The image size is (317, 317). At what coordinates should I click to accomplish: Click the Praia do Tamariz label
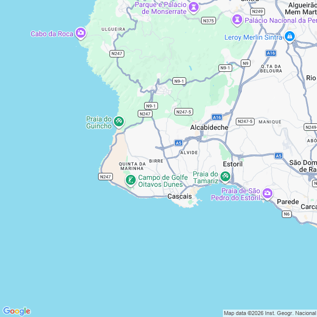pyautogui.click(x=206, y=177)
